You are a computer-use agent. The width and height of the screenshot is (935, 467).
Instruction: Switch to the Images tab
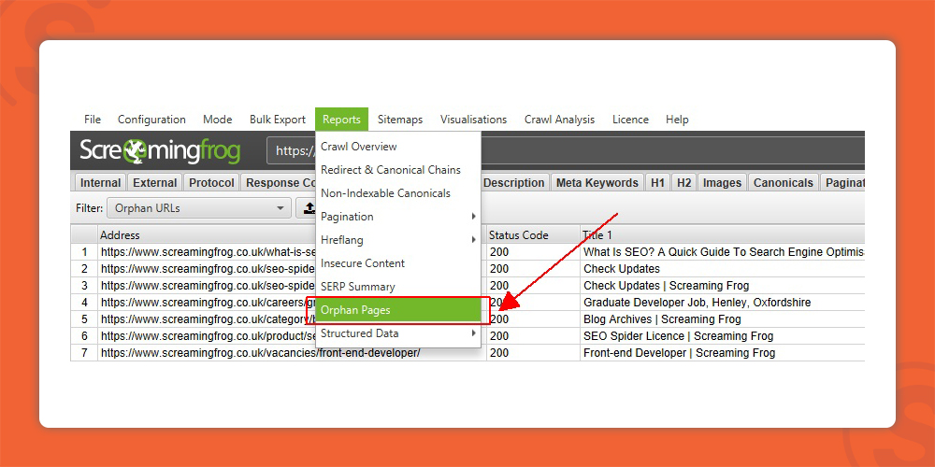722,183
